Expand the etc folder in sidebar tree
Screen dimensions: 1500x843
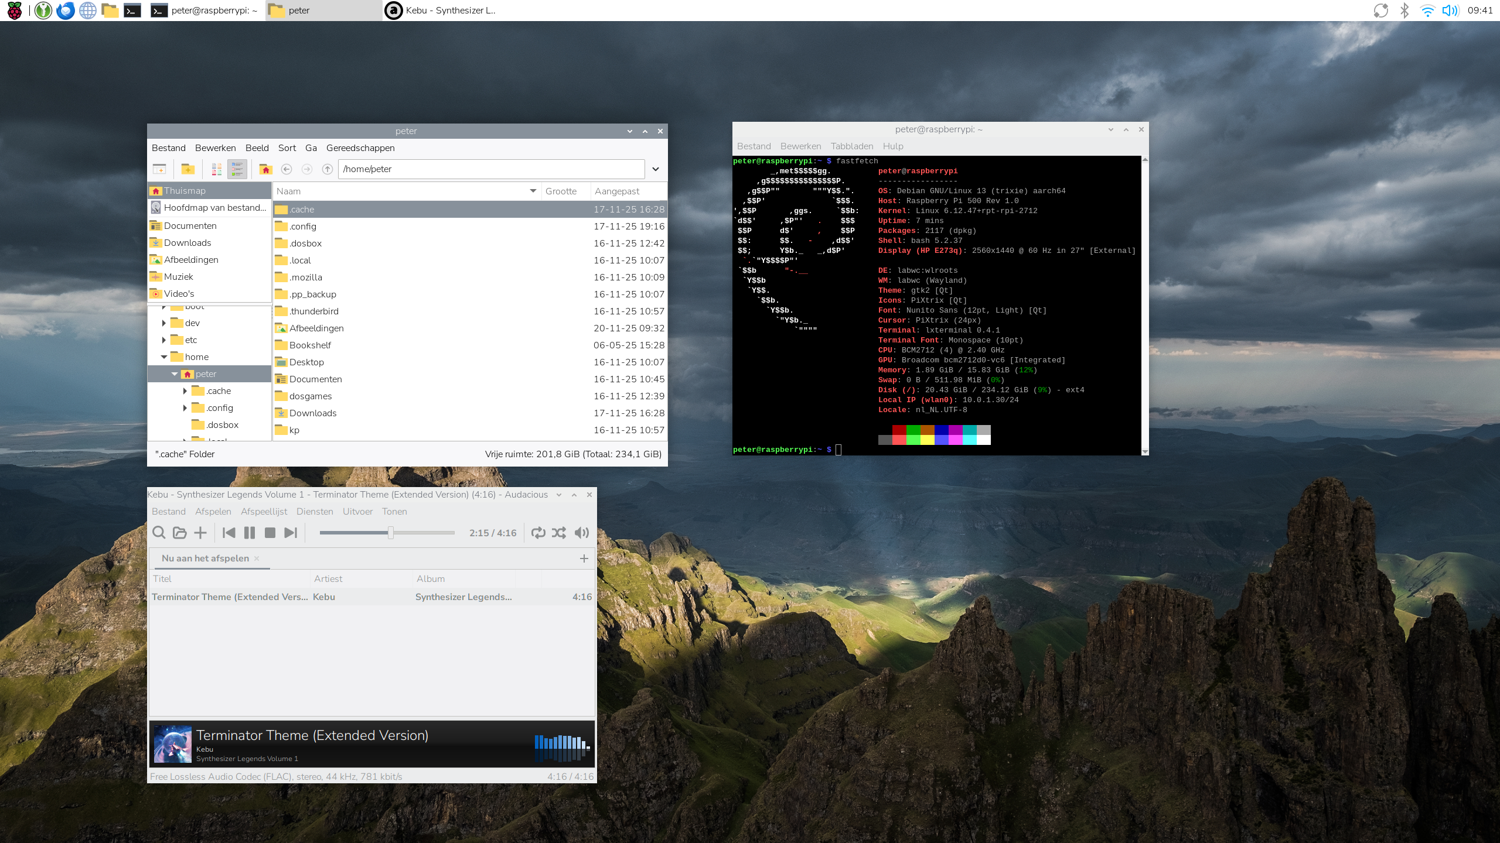164,340
